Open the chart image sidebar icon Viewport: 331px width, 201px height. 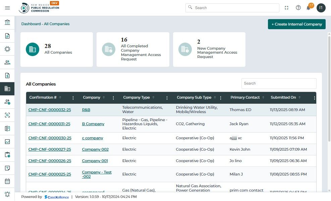(7, 142)
